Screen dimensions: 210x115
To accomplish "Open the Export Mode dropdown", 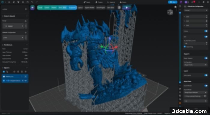I will click(196, 92).
